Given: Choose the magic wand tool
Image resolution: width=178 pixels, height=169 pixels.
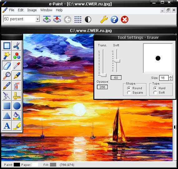Looking at the screenshot, I should (7, 56).
